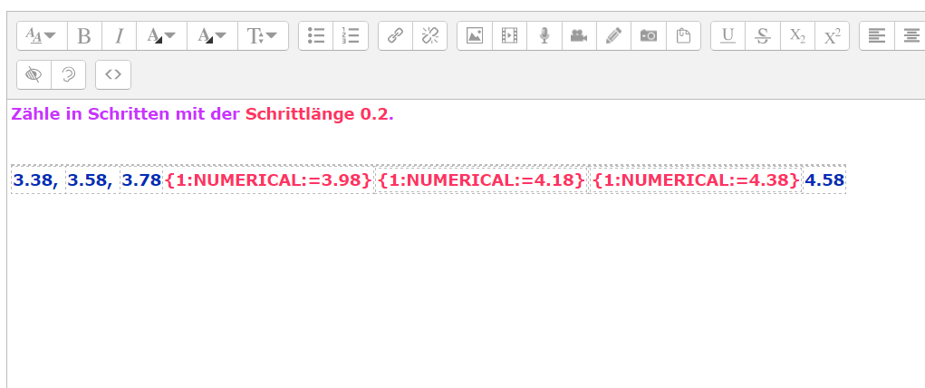Open color picker right of Italic button

click(161, 36)
